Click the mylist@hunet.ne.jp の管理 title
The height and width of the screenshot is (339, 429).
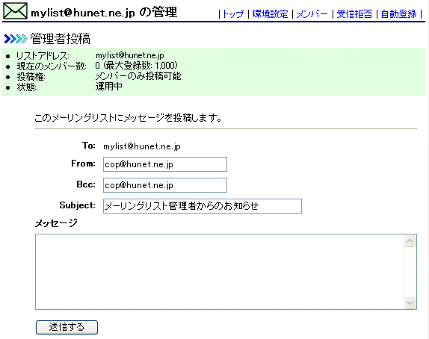pyautogui.click(x=104, y=13)
